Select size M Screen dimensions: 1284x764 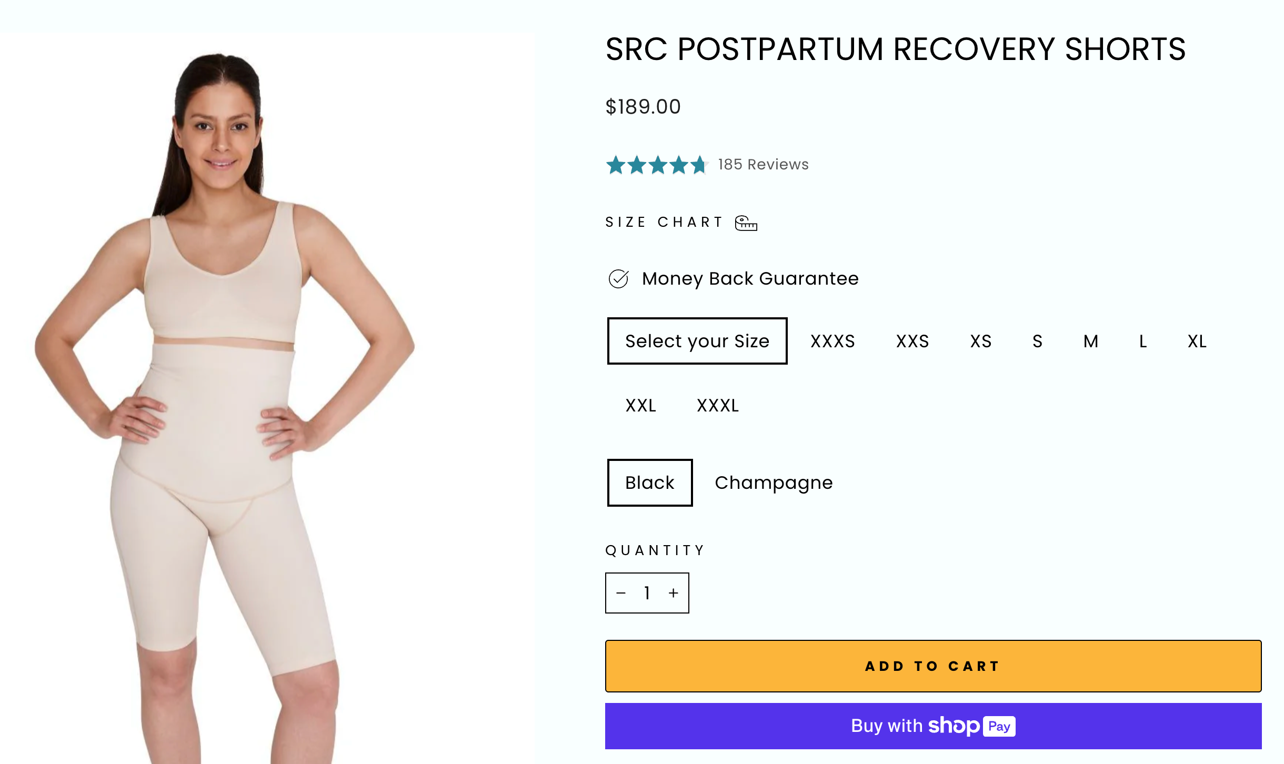[x=1091, y=341]
